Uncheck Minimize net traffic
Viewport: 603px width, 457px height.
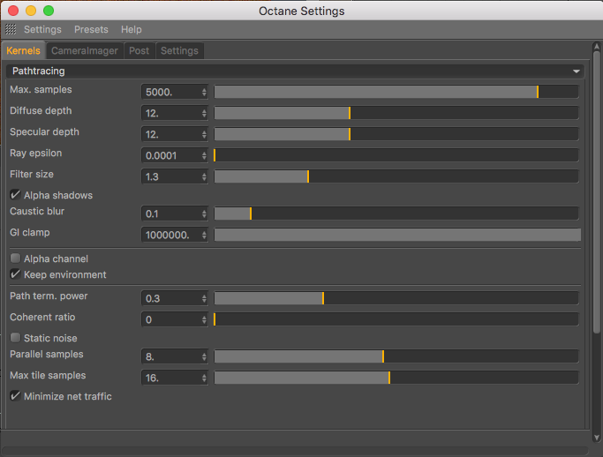coord(15,396)
